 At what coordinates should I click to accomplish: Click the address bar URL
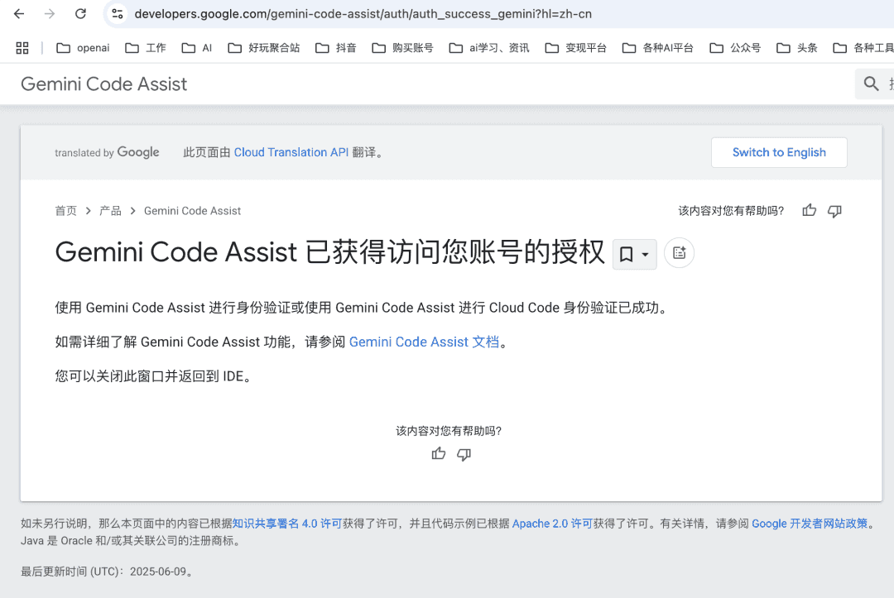point(363,14)
